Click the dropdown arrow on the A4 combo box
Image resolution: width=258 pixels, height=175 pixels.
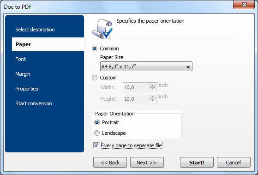click(188, 67)
